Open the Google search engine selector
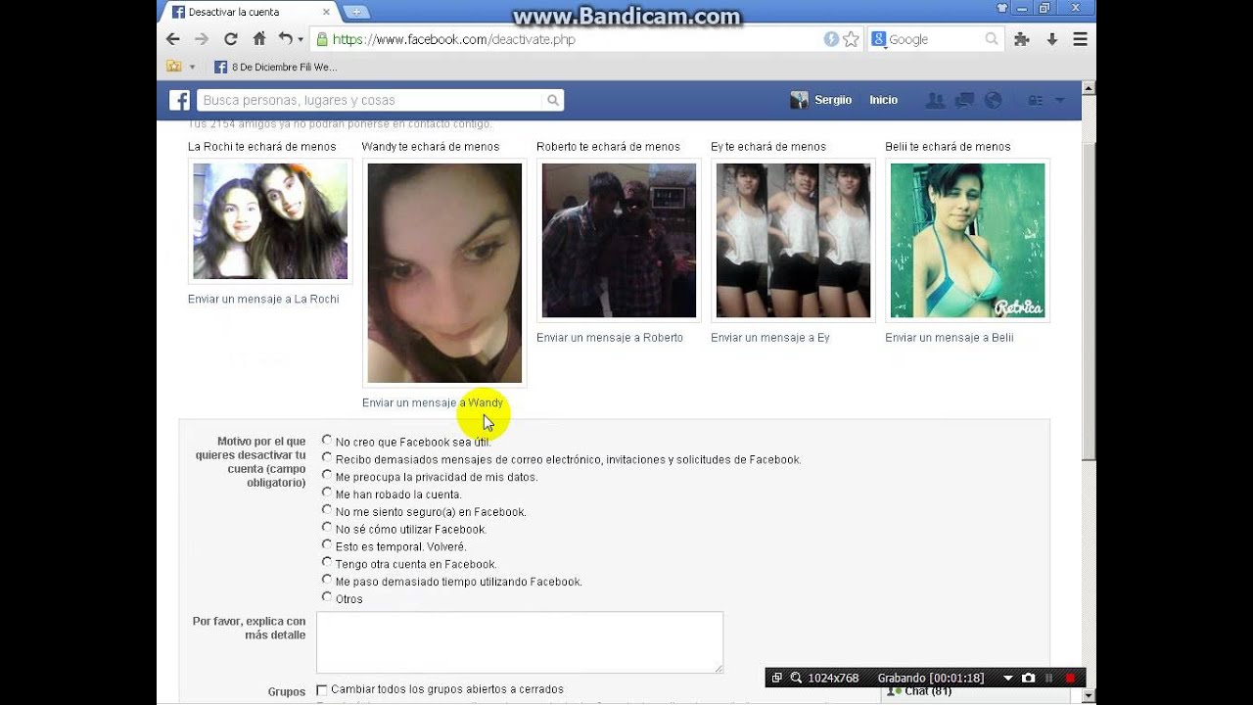1253x705 pixels. 878,39
